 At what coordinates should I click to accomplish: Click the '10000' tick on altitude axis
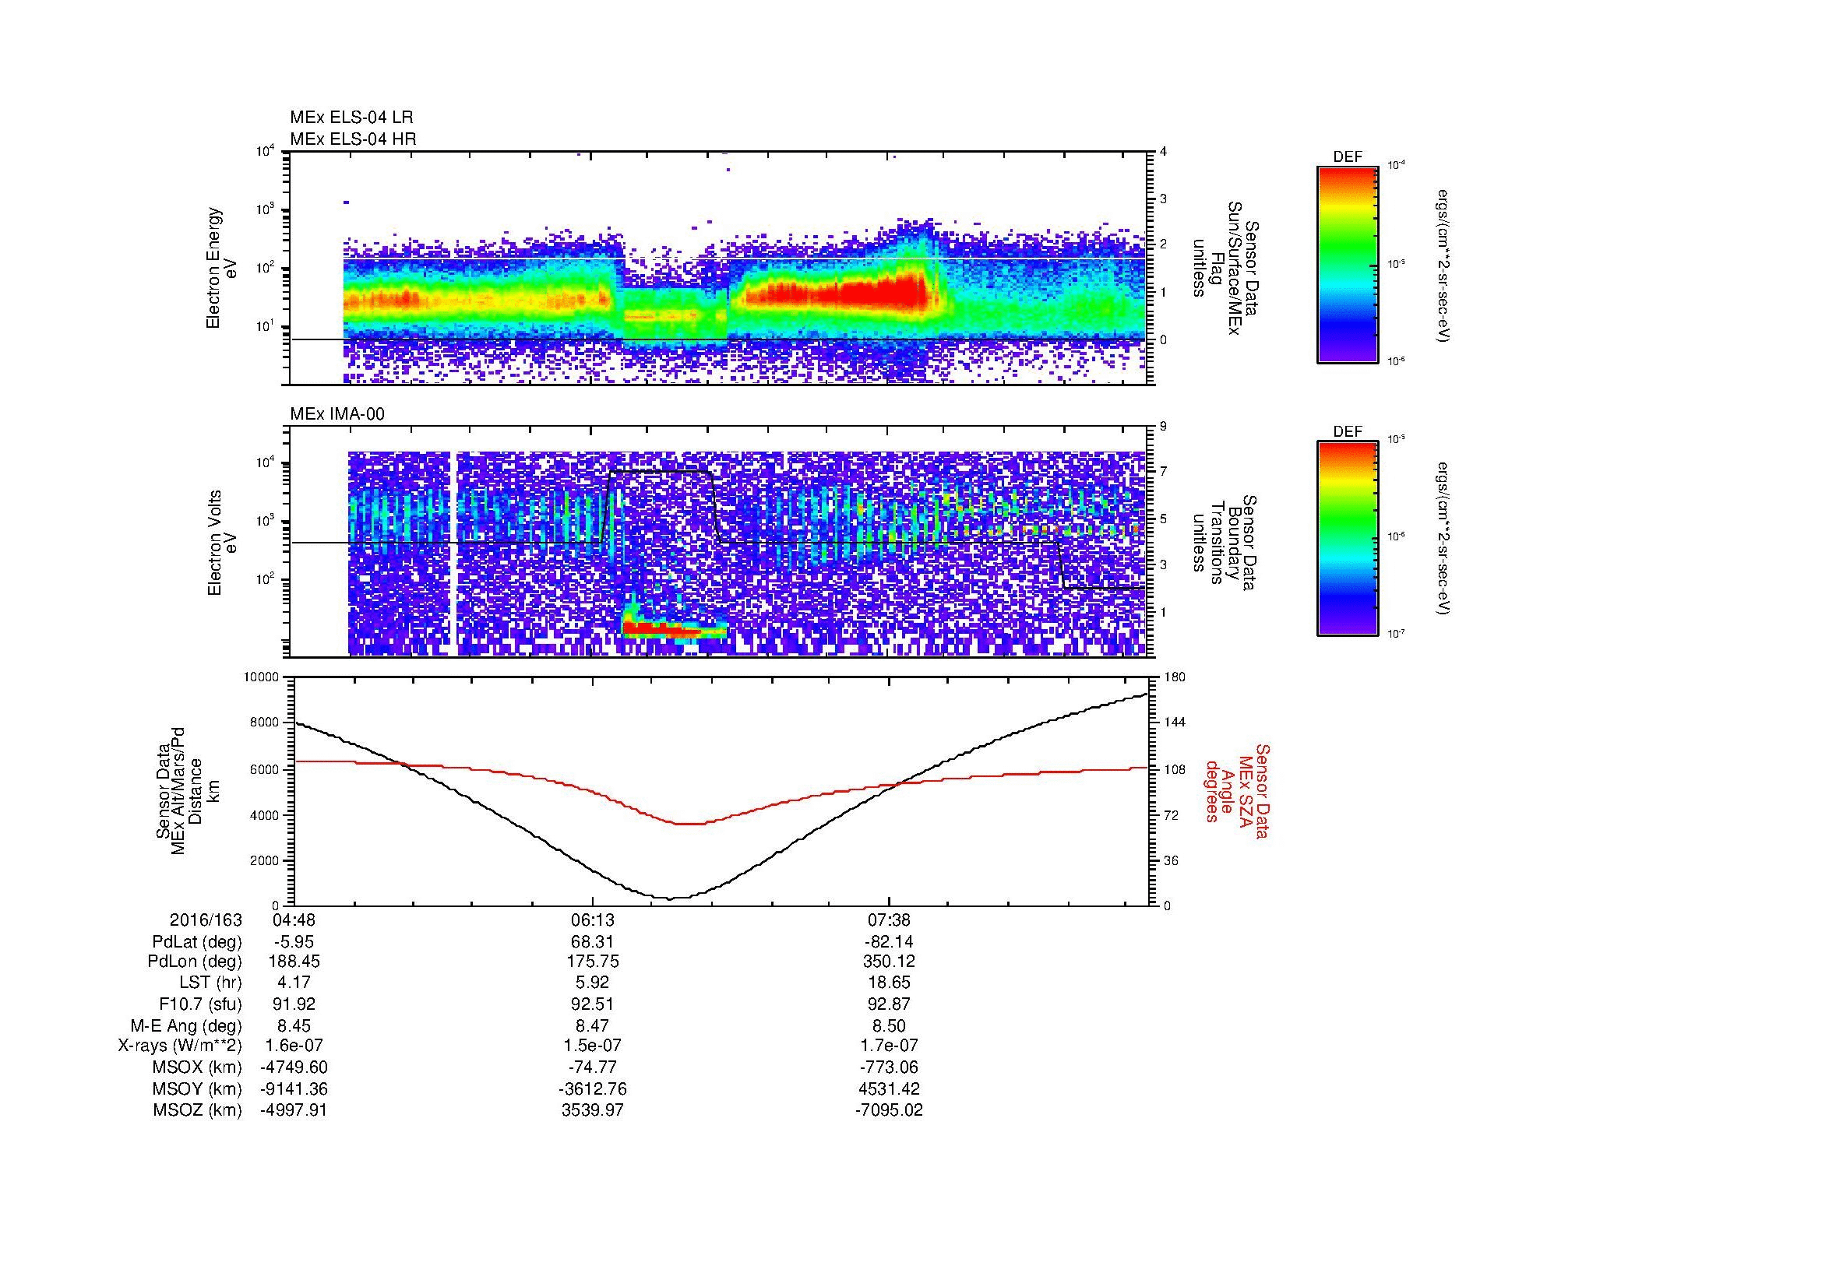262,677
